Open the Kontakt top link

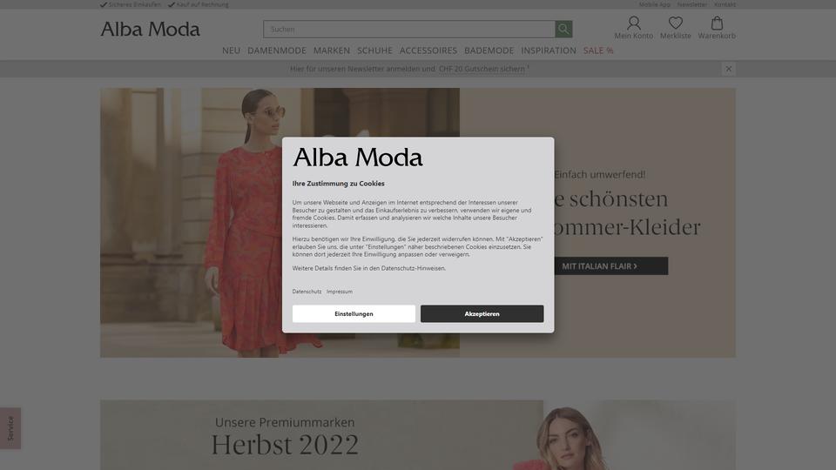click(725, 4)
